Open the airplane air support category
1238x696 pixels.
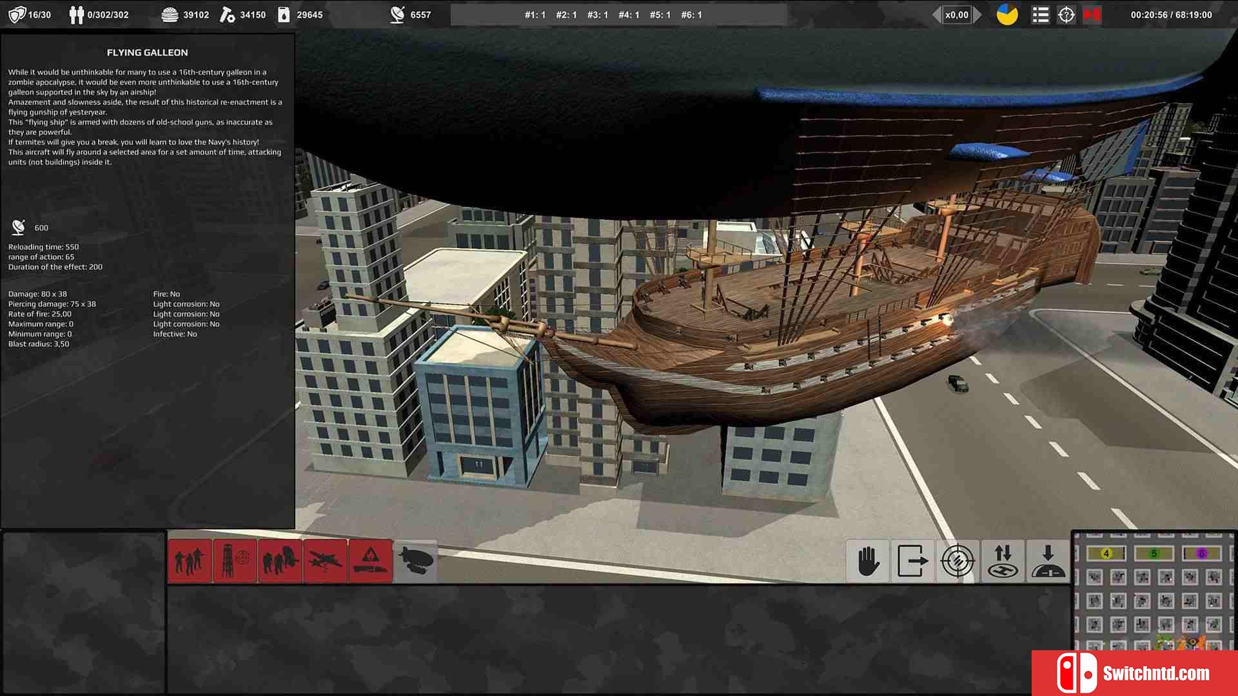(x=325, y=561)
